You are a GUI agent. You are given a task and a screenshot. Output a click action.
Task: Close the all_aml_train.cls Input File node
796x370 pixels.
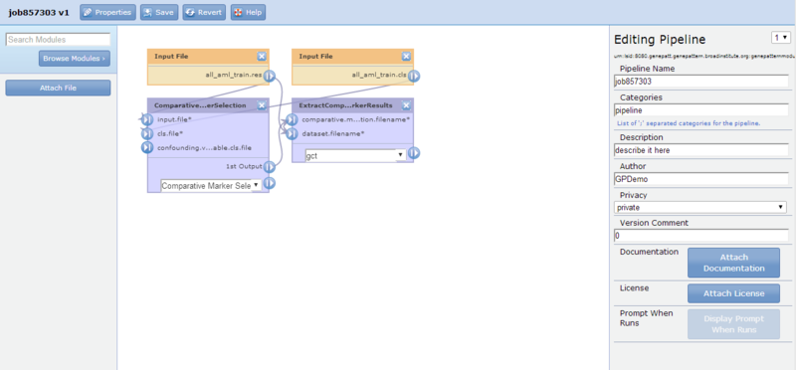406,57
